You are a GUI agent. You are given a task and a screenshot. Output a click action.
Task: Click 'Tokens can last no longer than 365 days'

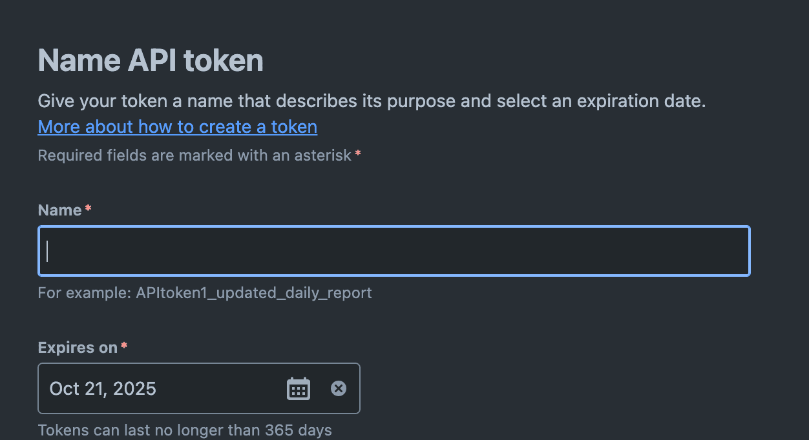tap(185, 430)
